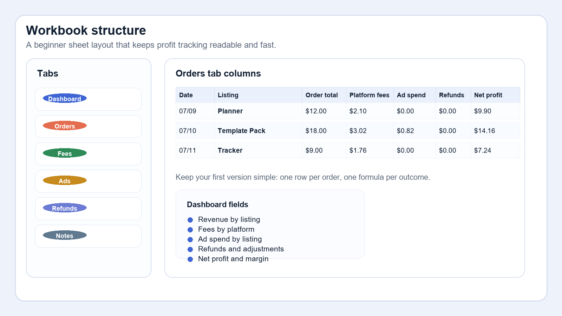Open the Ads tab pill
The height and width of the screenshot is (316, 562).
click(65, 181)
